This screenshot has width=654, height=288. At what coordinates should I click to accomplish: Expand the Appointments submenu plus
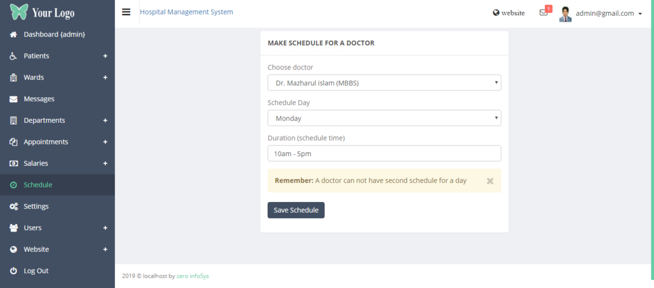[105, 142]
